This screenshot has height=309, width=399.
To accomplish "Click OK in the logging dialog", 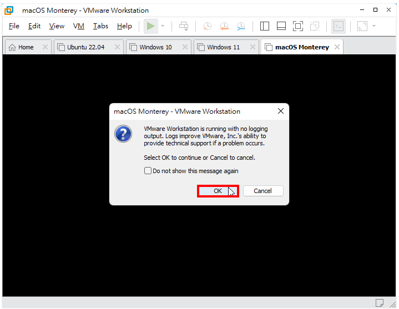I will [x=218, y=191].
